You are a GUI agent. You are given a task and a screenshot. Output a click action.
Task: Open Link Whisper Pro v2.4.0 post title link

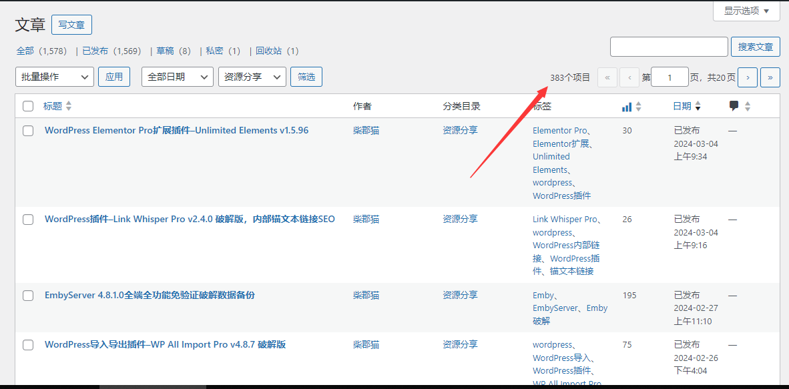[190, 219]
